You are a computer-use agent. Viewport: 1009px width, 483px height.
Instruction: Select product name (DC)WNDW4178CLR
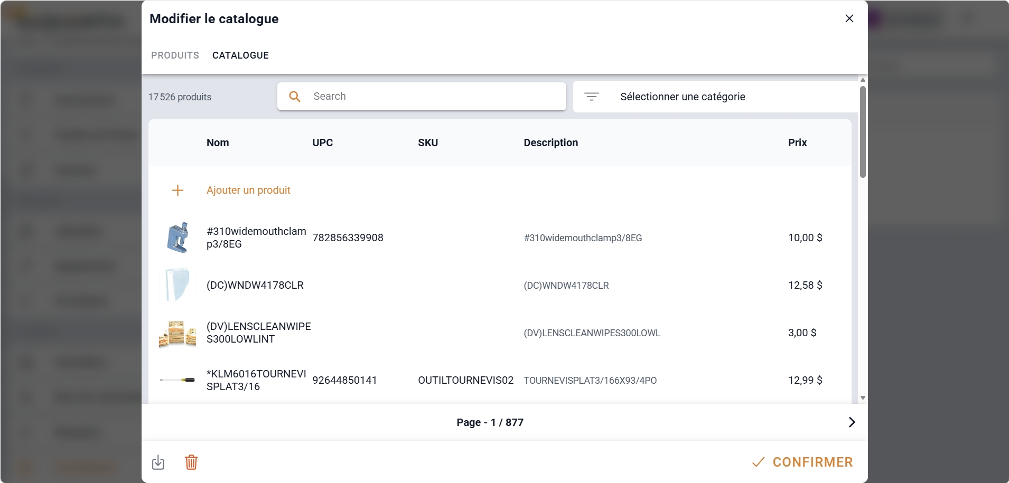(x=255, y=285)
